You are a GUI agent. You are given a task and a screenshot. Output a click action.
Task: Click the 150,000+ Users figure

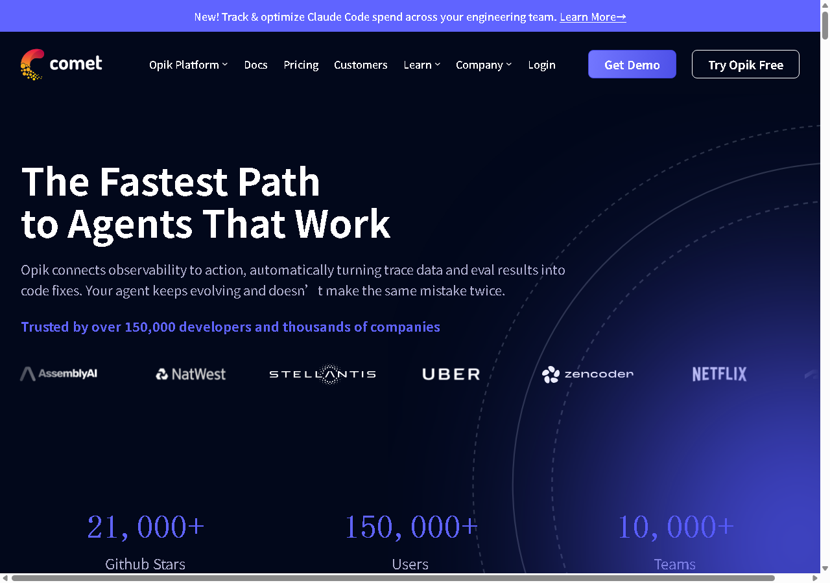410,527
